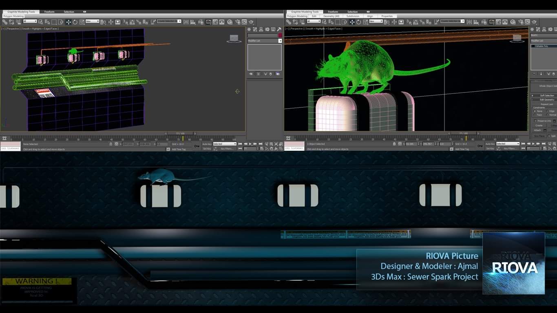This screenshot has height=313, width=557.
Task: Click Select and Link icon in right window
Action: pyautogui.click(x=288, y=22)
